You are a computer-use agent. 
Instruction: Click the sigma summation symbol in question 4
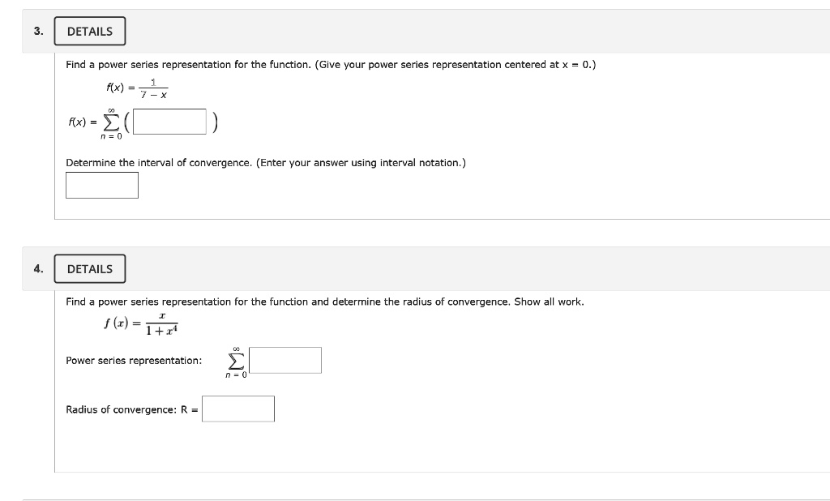tap(234, 359)
